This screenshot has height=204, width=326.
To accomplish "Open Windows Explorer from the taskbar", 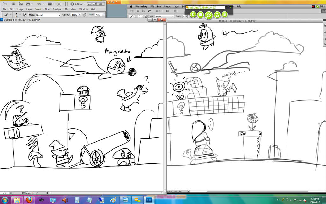I will (17, 200).
